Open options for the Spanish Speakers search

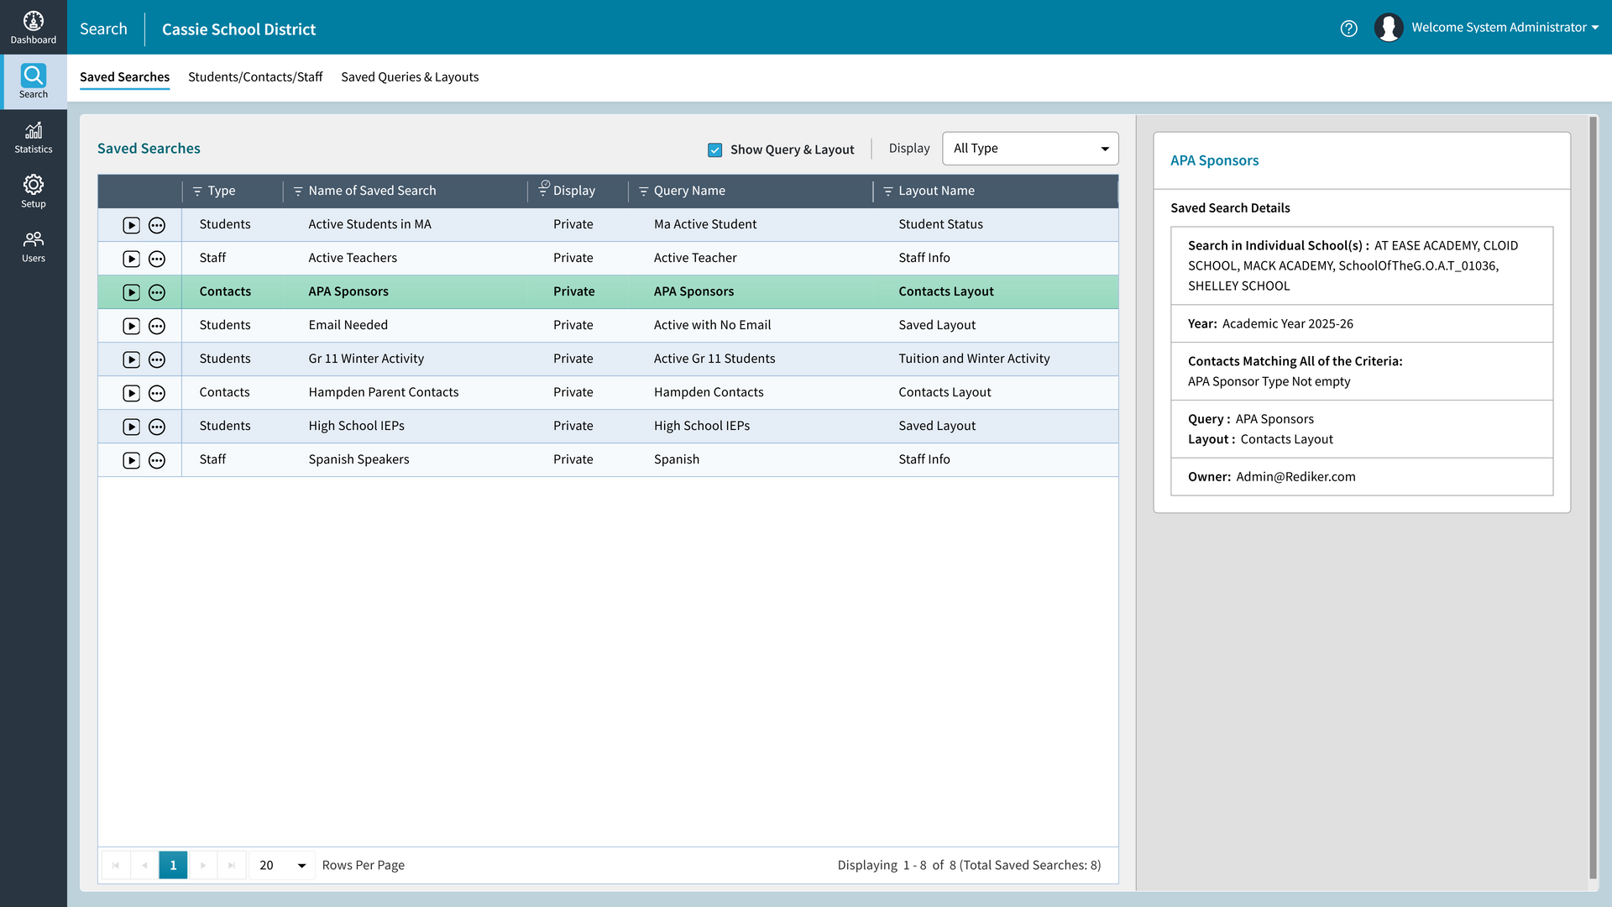pos(157,460)
